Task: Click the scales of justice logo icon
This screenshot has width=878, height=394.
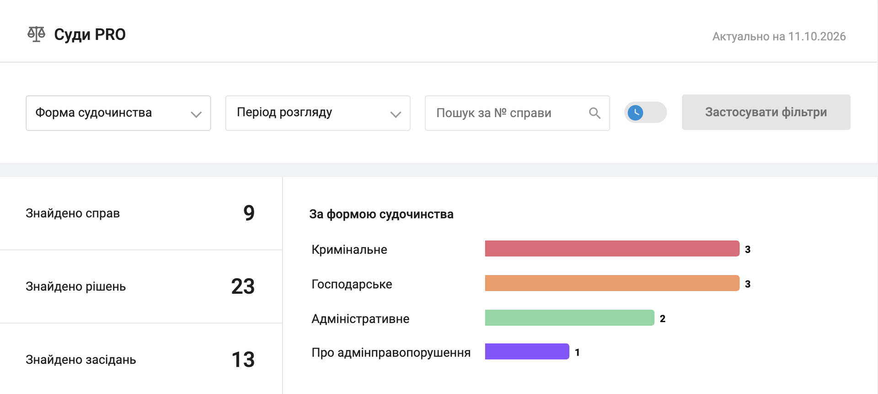Action: coord(36,34)
